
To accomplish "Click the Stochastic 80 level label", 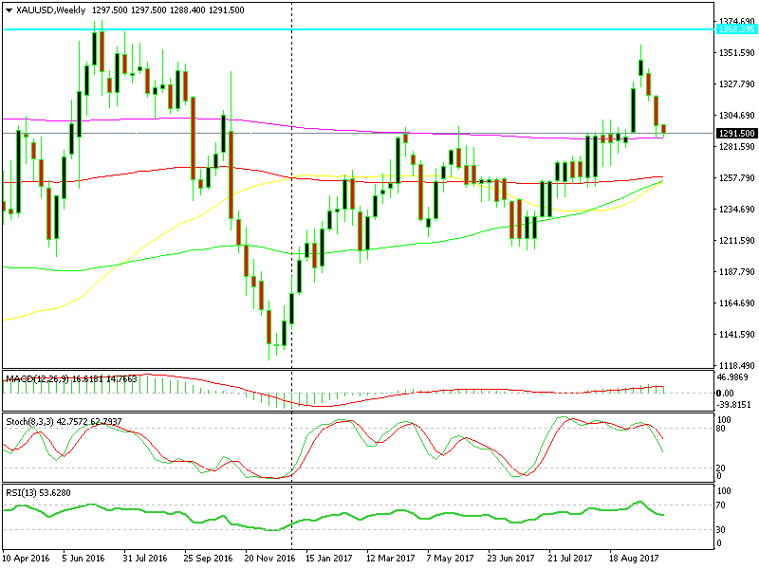I will (x=721, y=429).
